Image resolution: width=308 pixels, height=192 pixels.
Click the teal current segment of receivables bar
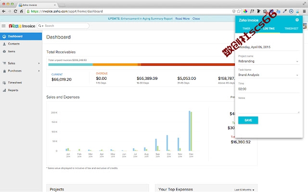click(71, 65)
